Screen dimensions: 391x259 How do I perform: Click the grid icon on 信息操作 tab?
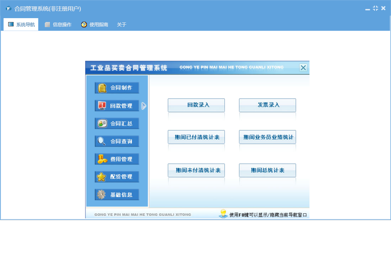(47, 25)
